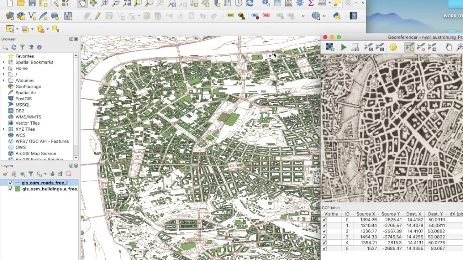
Task: Expand the / root folder node
Action: click(4, 74)
